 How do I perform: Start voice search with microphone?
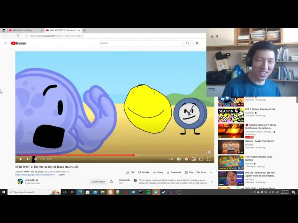tap(197, 43)
